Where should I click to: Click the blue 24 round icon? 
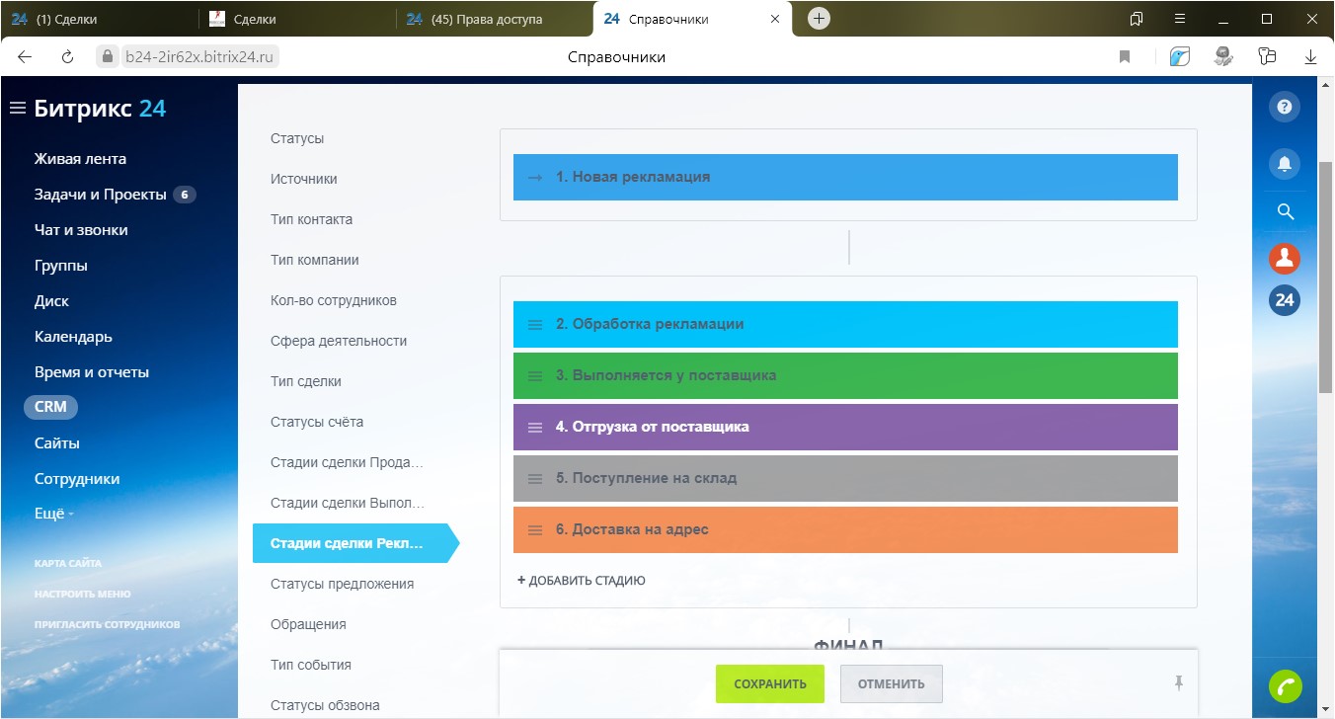[x=1285, y=300]
